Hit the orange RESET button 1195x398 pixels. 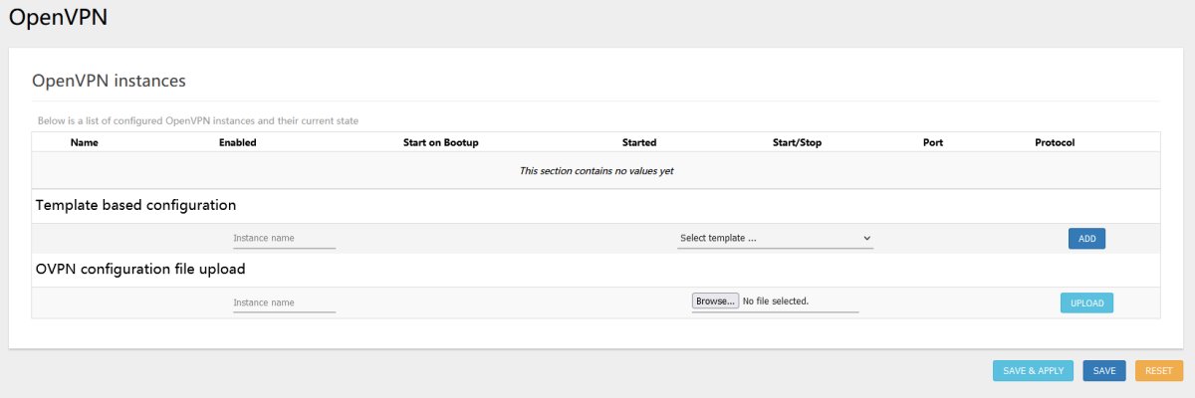pyautogui.click(x=1158, y=370)
